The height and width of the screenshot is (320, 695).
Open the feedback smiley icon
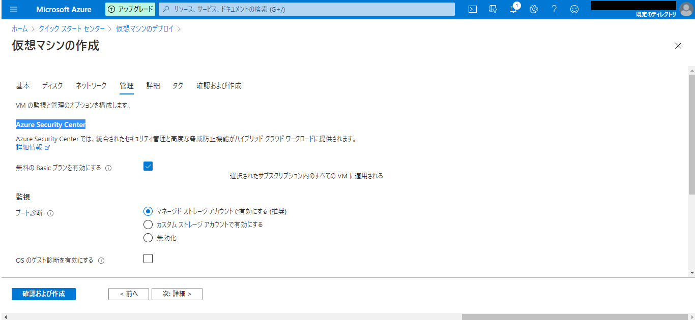574,9
